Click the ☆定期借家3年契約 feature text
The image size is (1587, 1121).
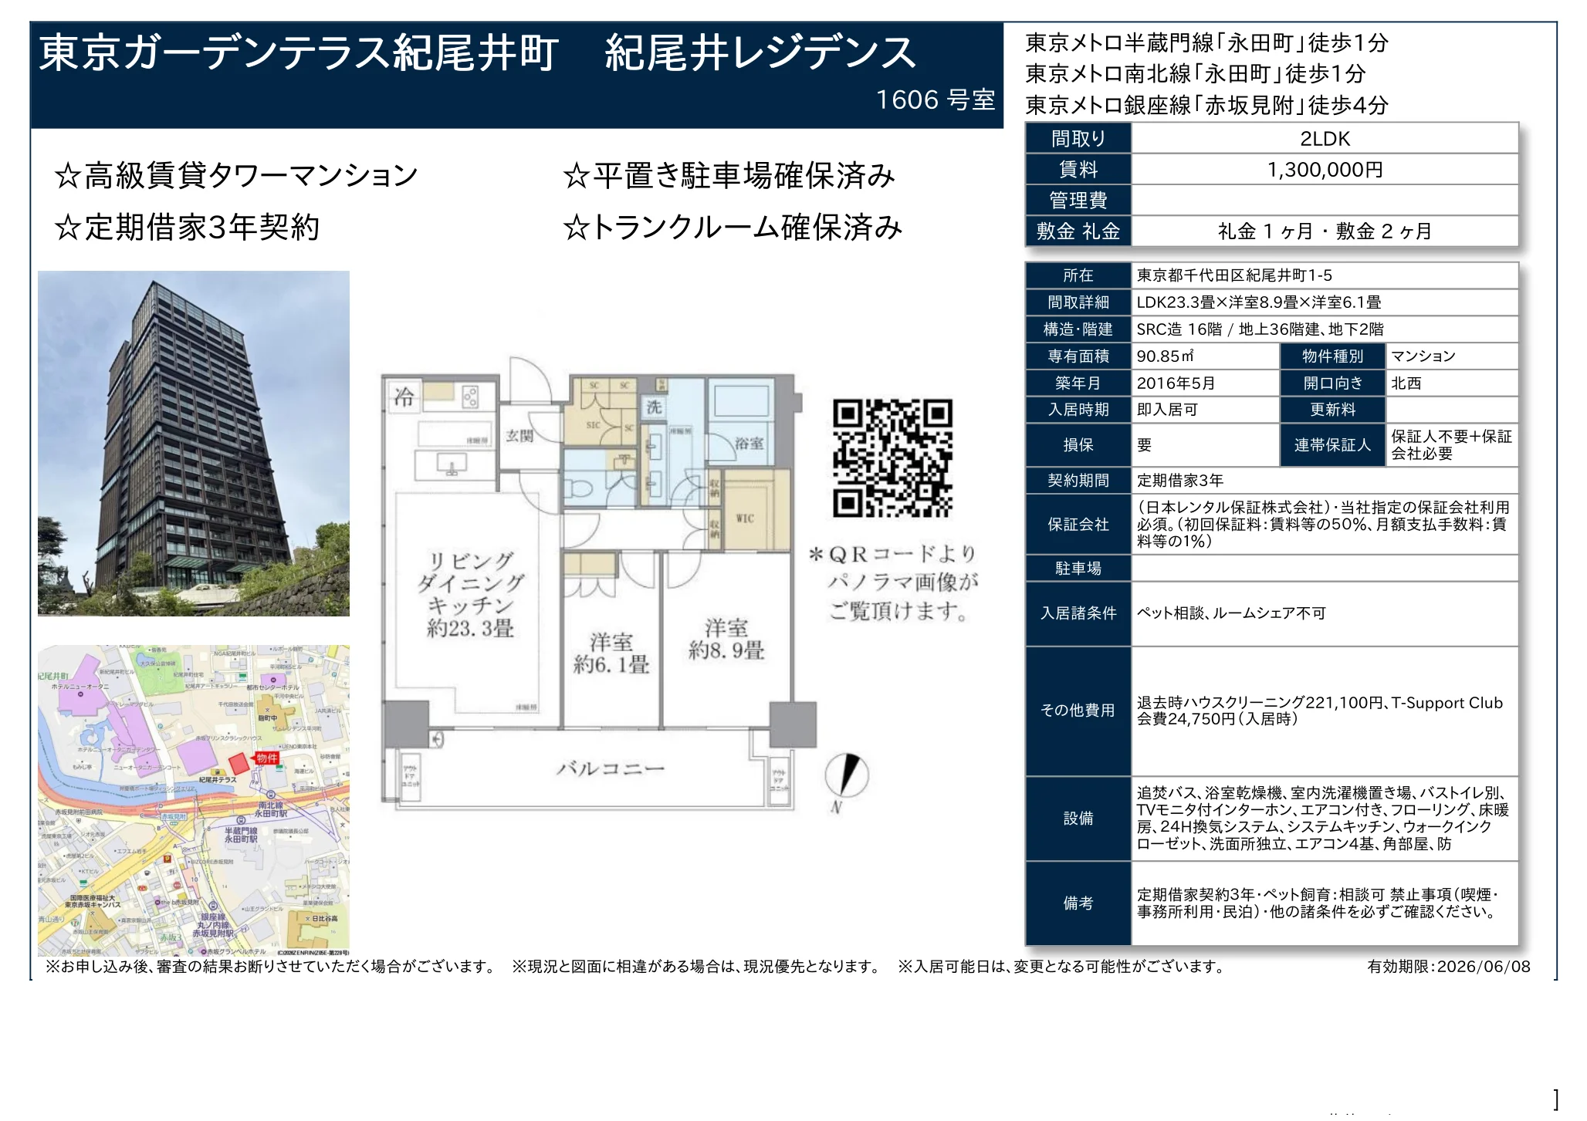point(187,228)
